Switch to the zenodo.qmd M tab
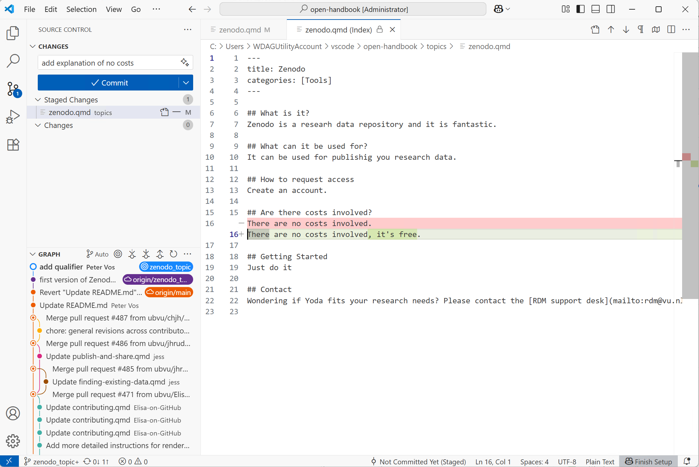Screen dimensions: 699x467 (x=241, y=30)
